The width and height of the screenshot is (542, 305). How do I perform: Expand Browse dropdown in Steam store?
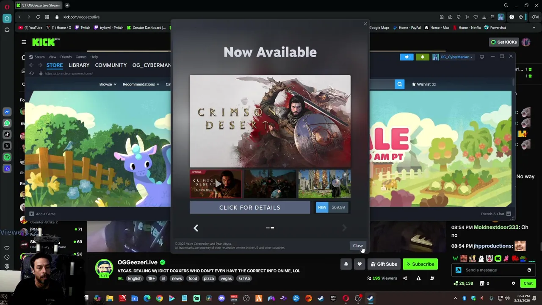pos(108,84)
